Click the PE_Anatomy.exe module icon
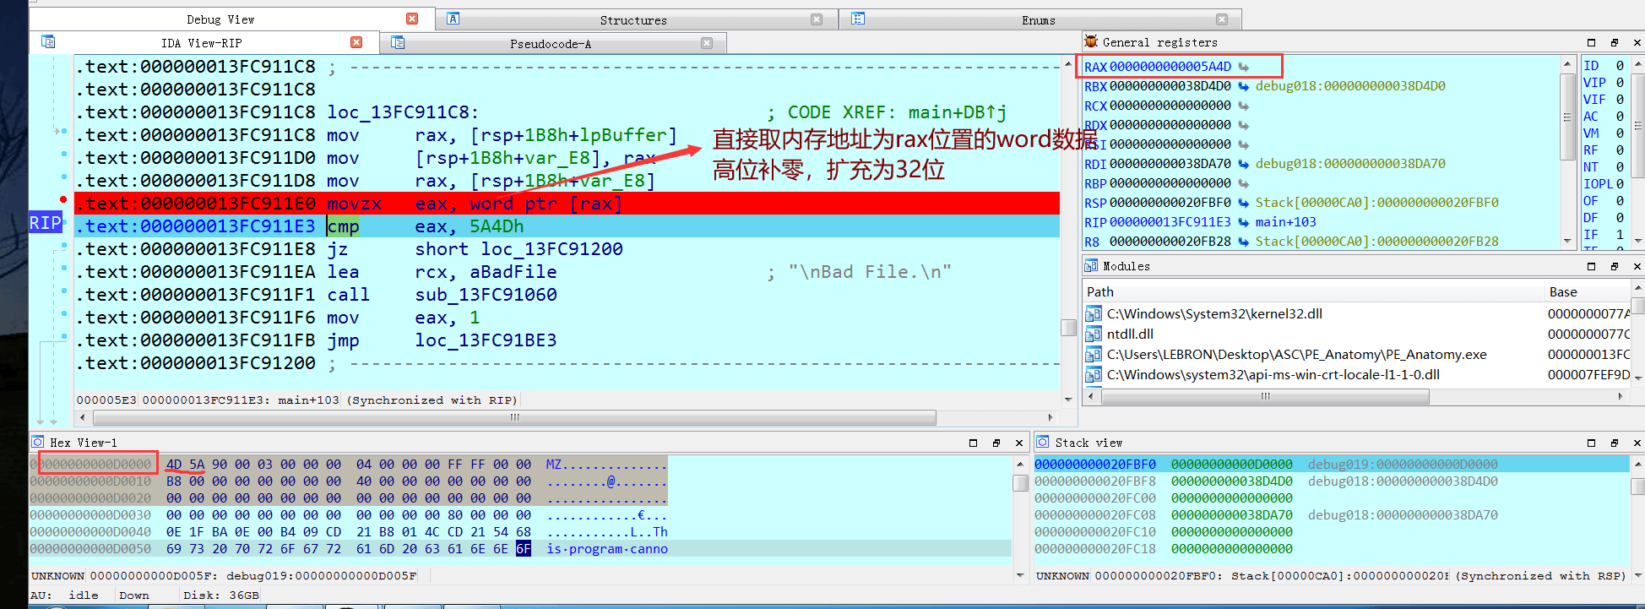This screenshot has height=609, width=1645. click(x=1094, y=355)
